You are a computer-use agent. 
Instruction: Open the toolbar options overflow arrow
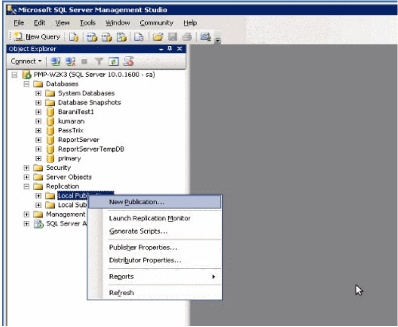tap(218, 40)
